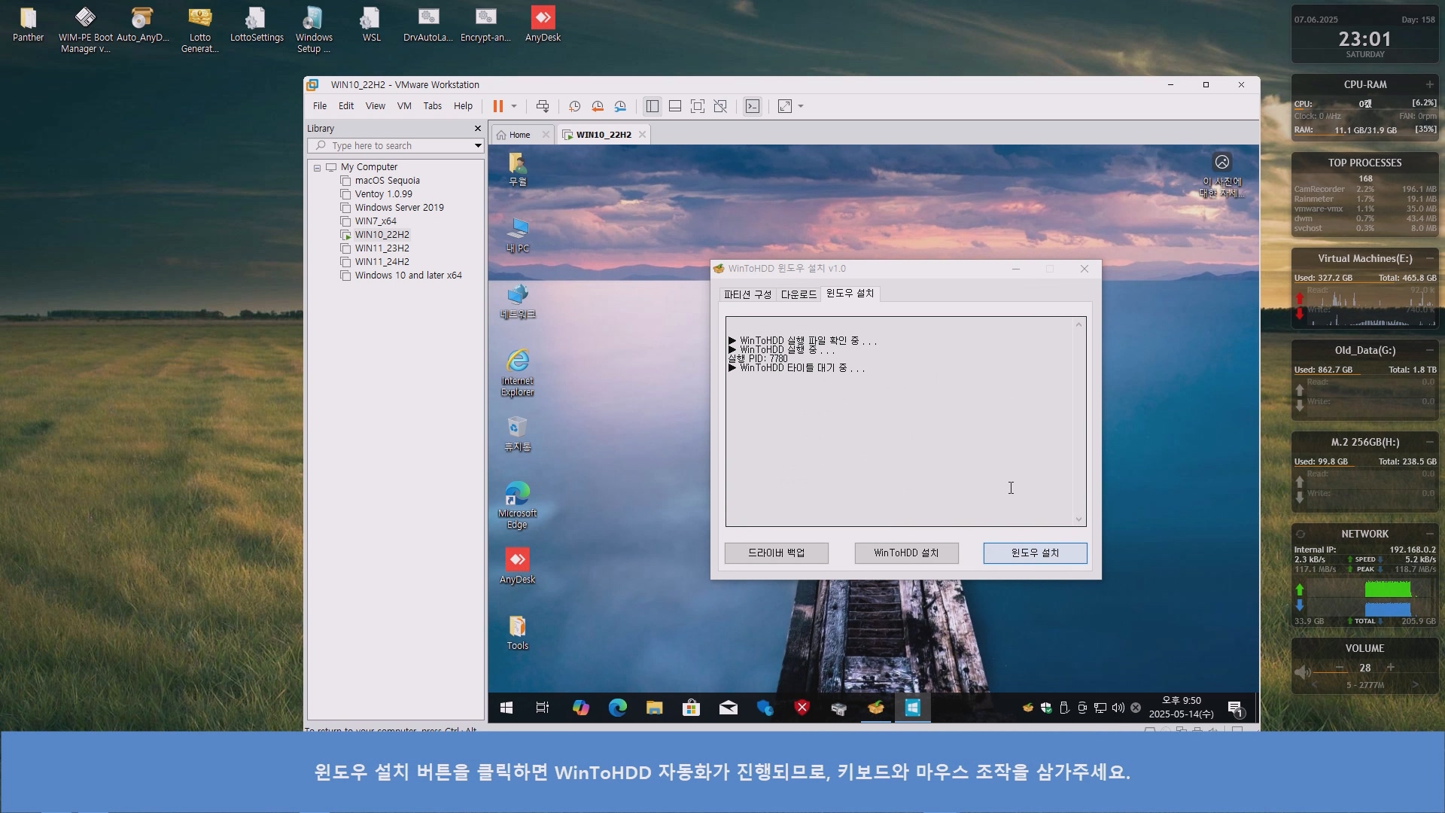Open Task View in the guest taskbar
Image resolution: width=1445 pixels, height=813 pixels.
point(543,708)
